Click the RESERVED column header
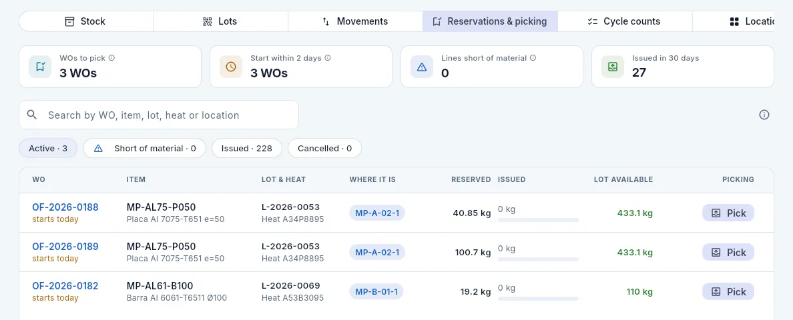Image resolution: width=793 pixels, height=320 pixels. point(471,179)
